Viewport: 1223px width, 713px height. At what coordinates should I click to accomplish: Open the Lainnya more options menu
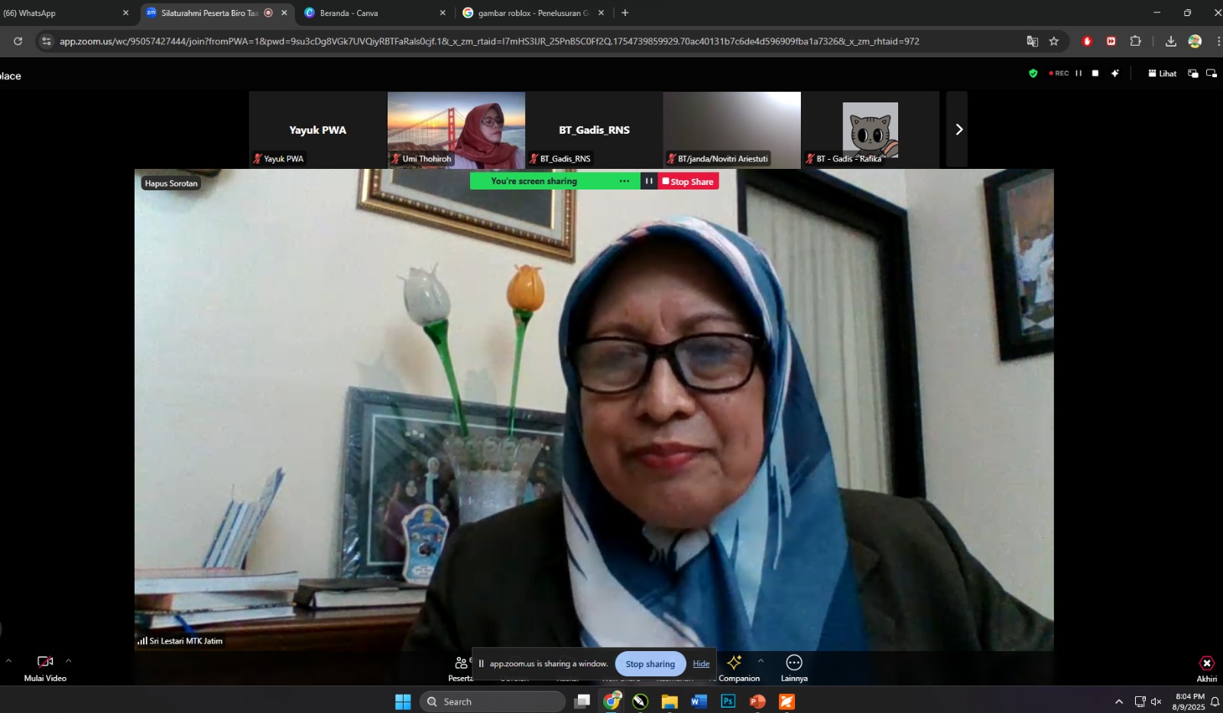794,663
